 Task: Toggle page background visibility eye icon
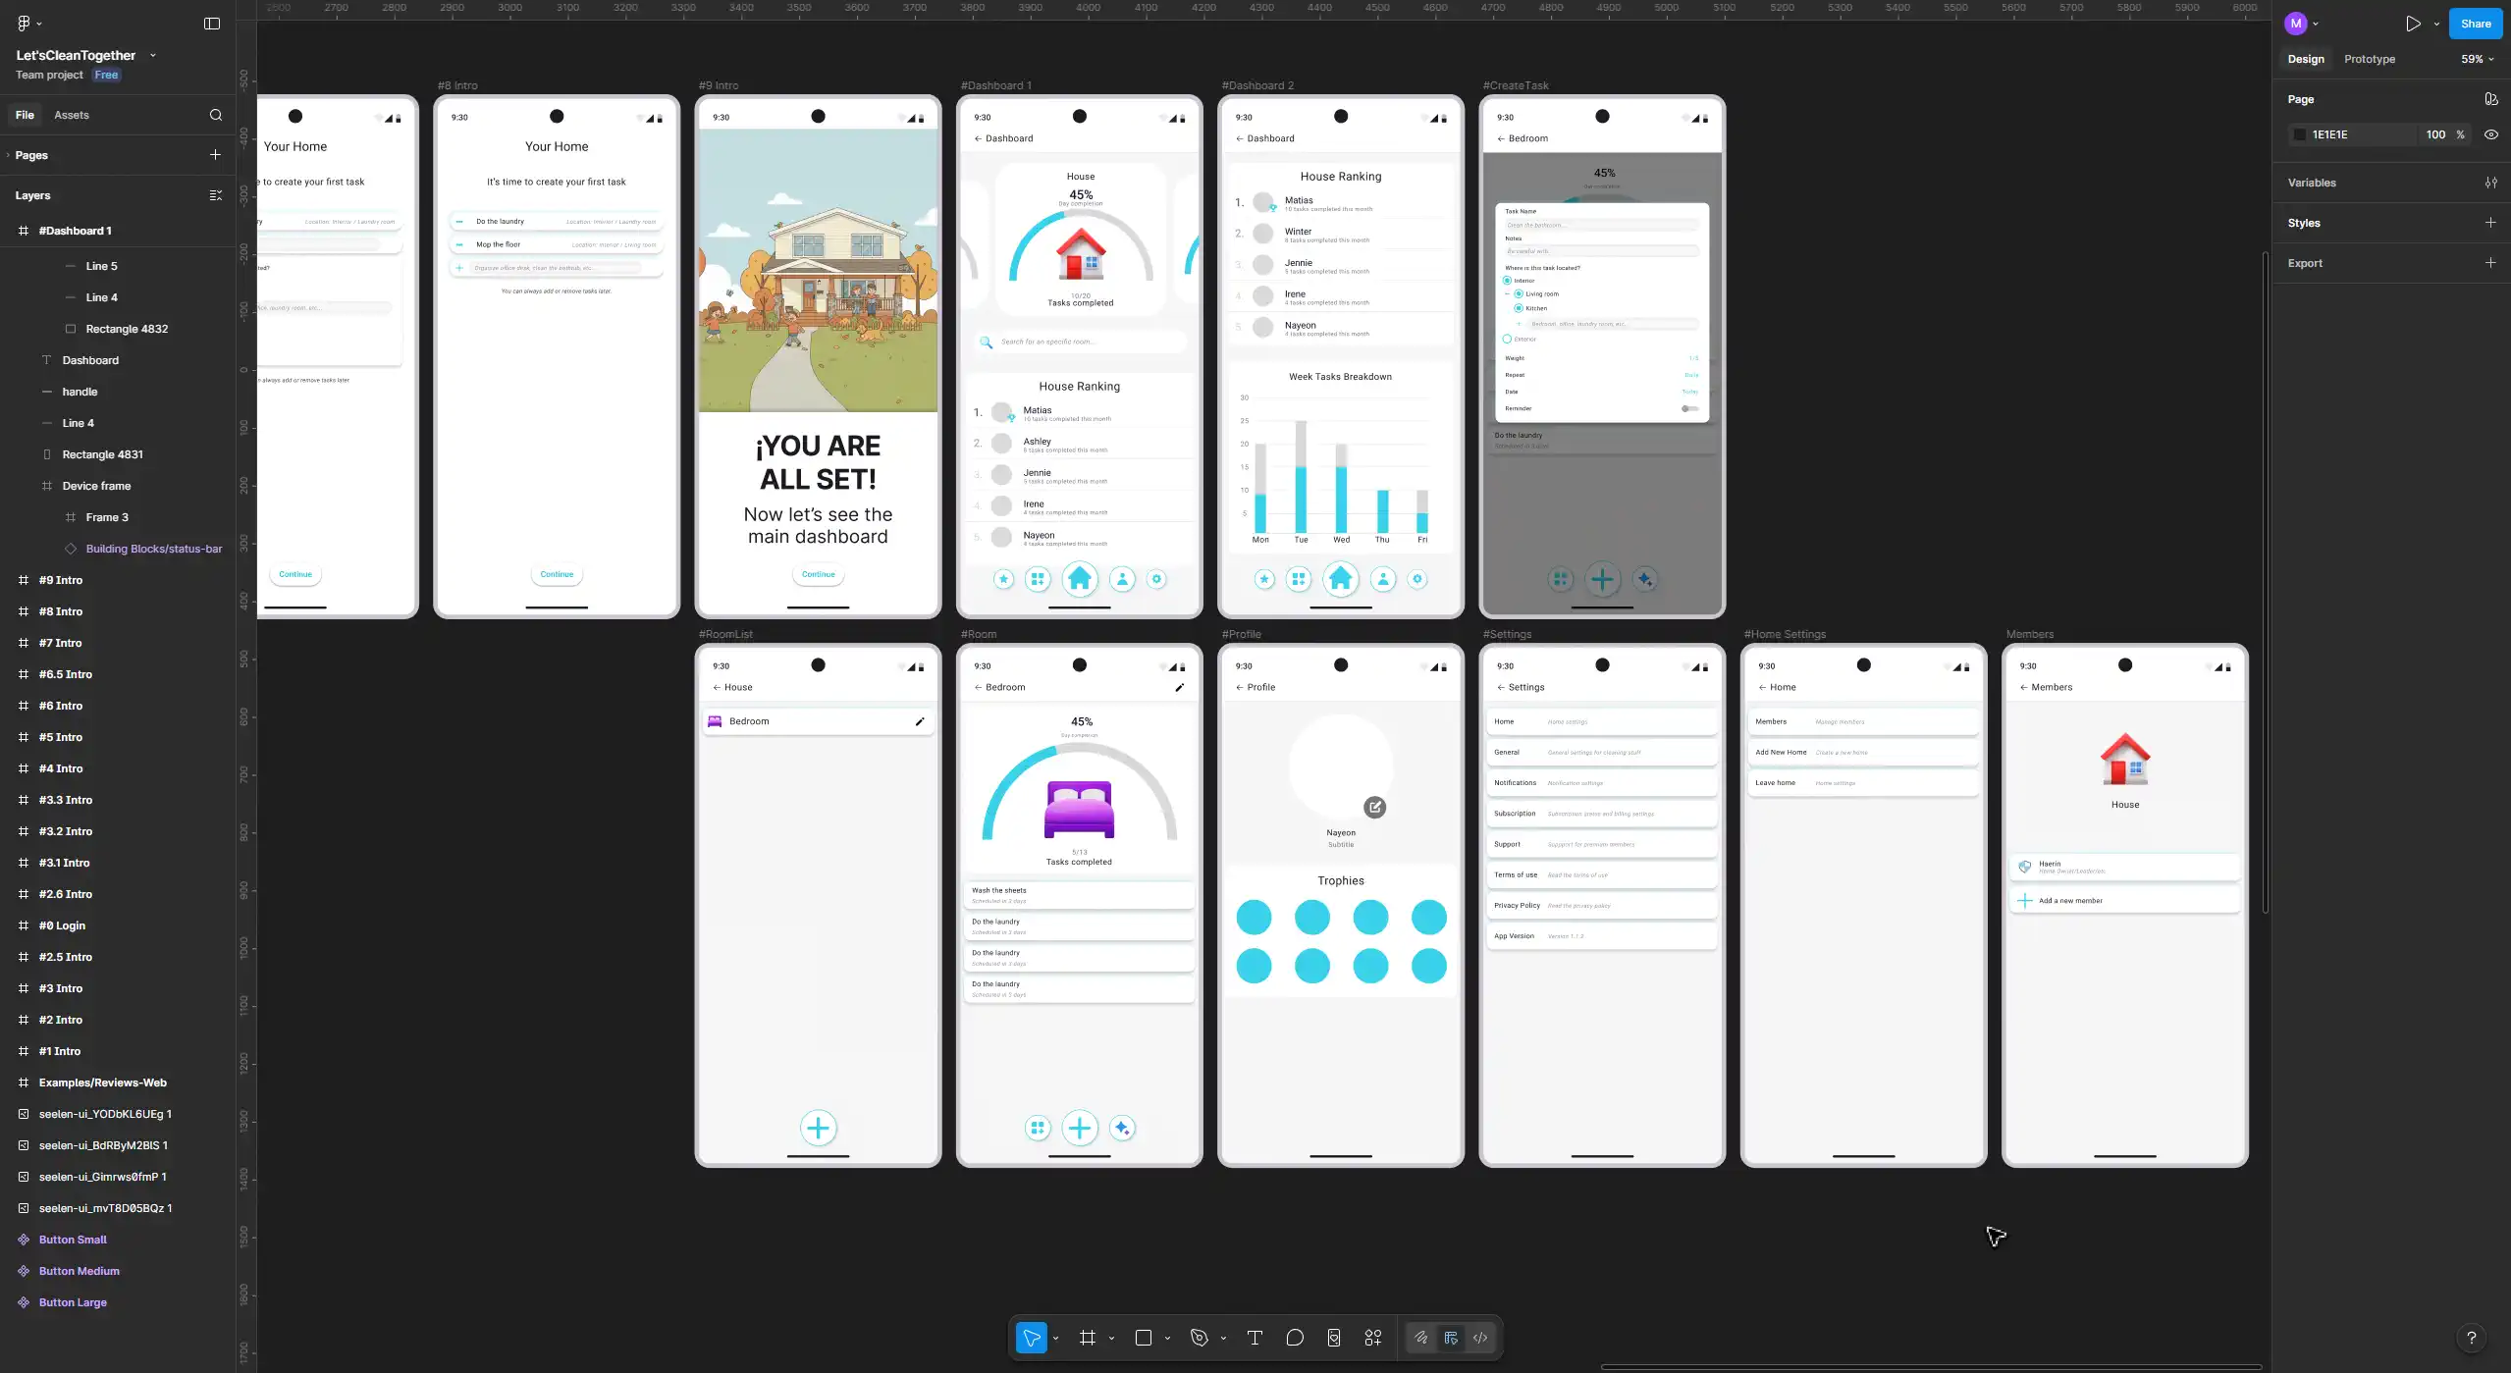point(2490,134)
